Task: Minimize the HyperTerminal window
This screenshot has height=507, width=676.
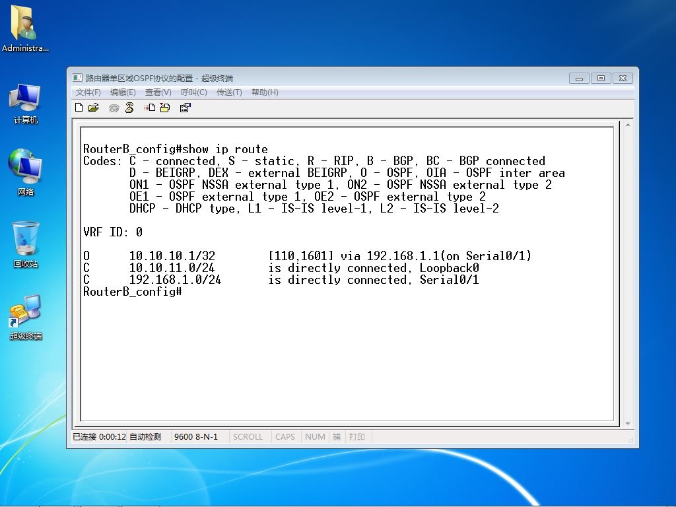Action: [x=579, y=78]
